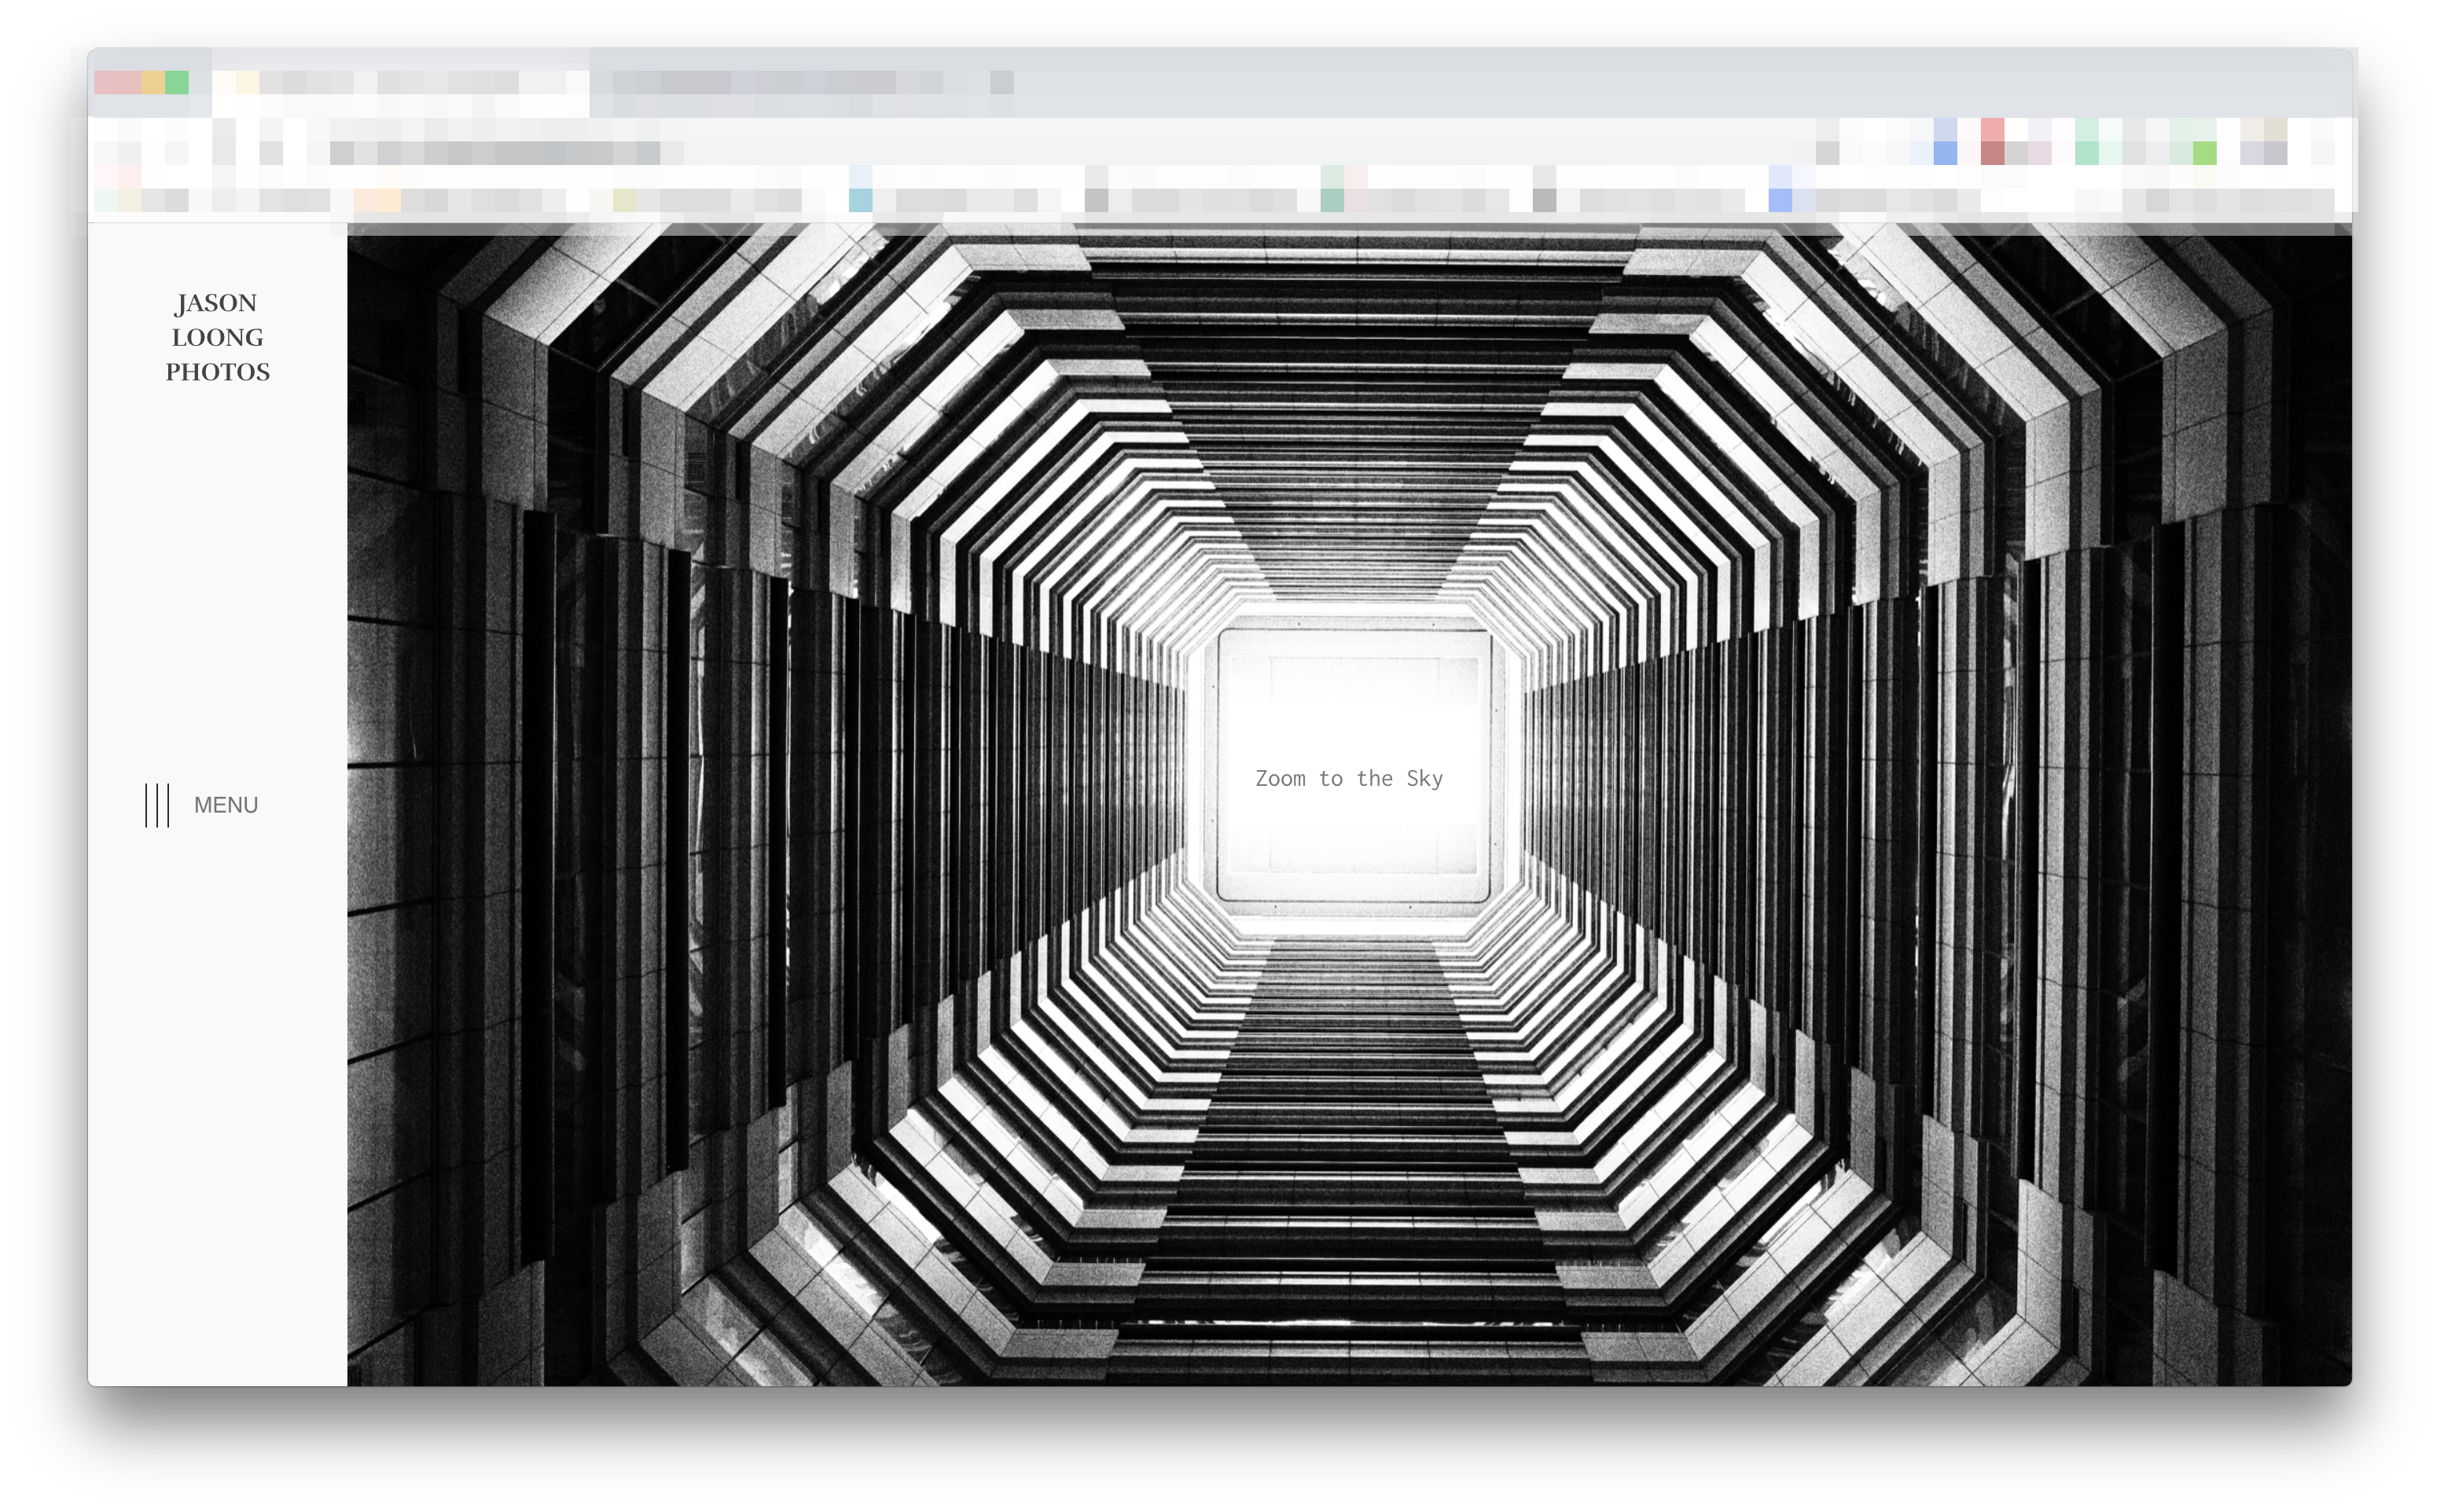The image size is (2440, 1512).
Task: Click the green extension icon in the toolbar
Action: pyautogui.click(x=2205, y=153)
